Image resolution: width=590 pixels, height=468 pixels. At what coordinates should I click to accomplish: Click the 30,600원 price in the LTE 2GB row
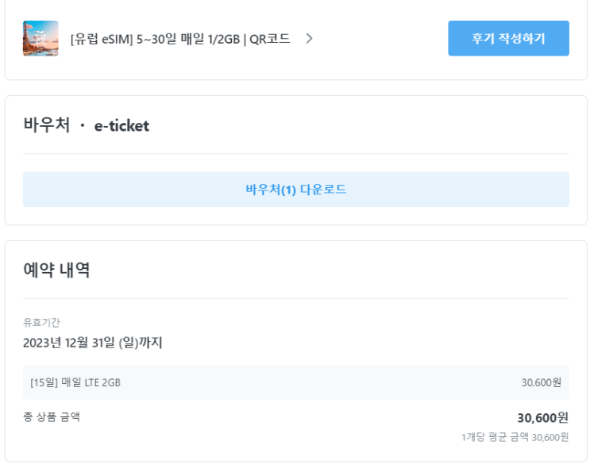pos(541,382)
